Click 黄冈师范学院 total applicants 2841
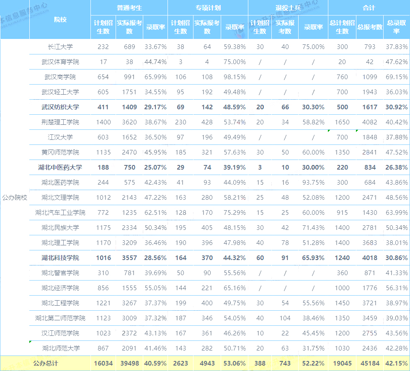The height and width of the screenshot is (371, 410). 370,152
